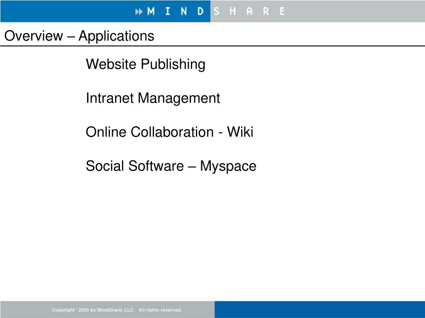The width and height of the screenshot is (425, 318).
Task: Click the MindShare logo in the header
Action: pyautogui.click(x=210, y=11)
